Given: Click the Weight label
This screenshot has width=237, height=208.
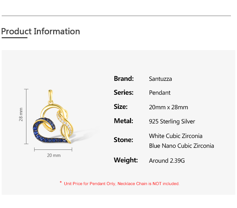Looking at the screenshot, I should (x=126, y=160).
